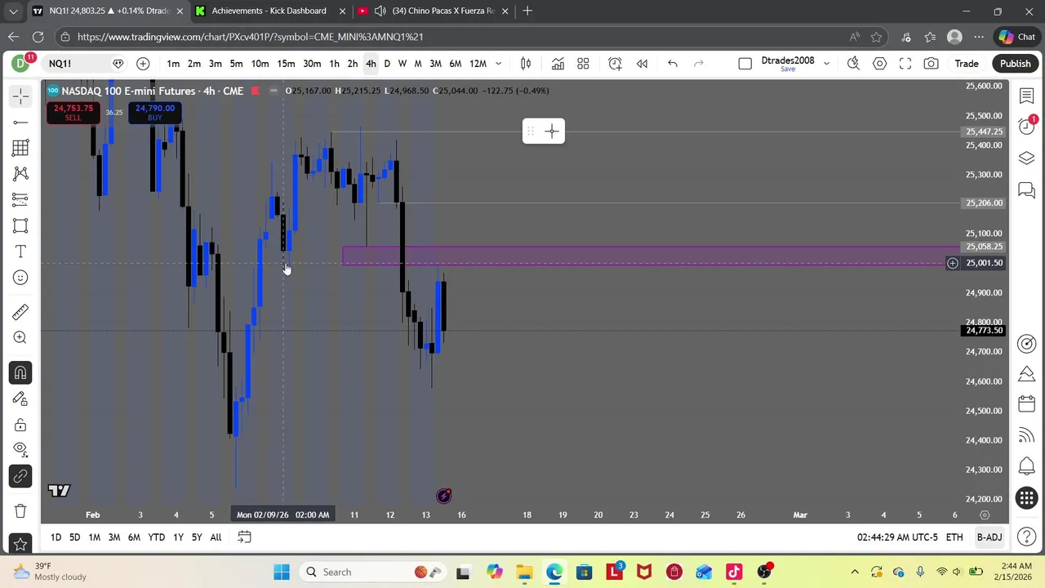Toggle drawing sync link button
This screenshot has height=588, width=1045.
(20, 476)
